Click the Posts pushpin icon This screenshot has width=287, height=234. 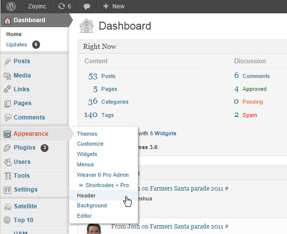tap(7, 61)
